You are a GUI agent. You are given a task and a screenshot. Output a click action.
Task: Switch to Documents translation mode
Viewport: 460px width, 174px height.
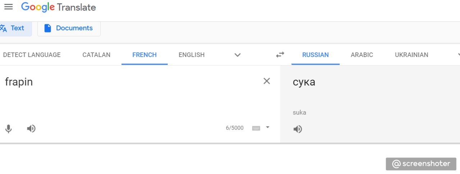(69, 28)
